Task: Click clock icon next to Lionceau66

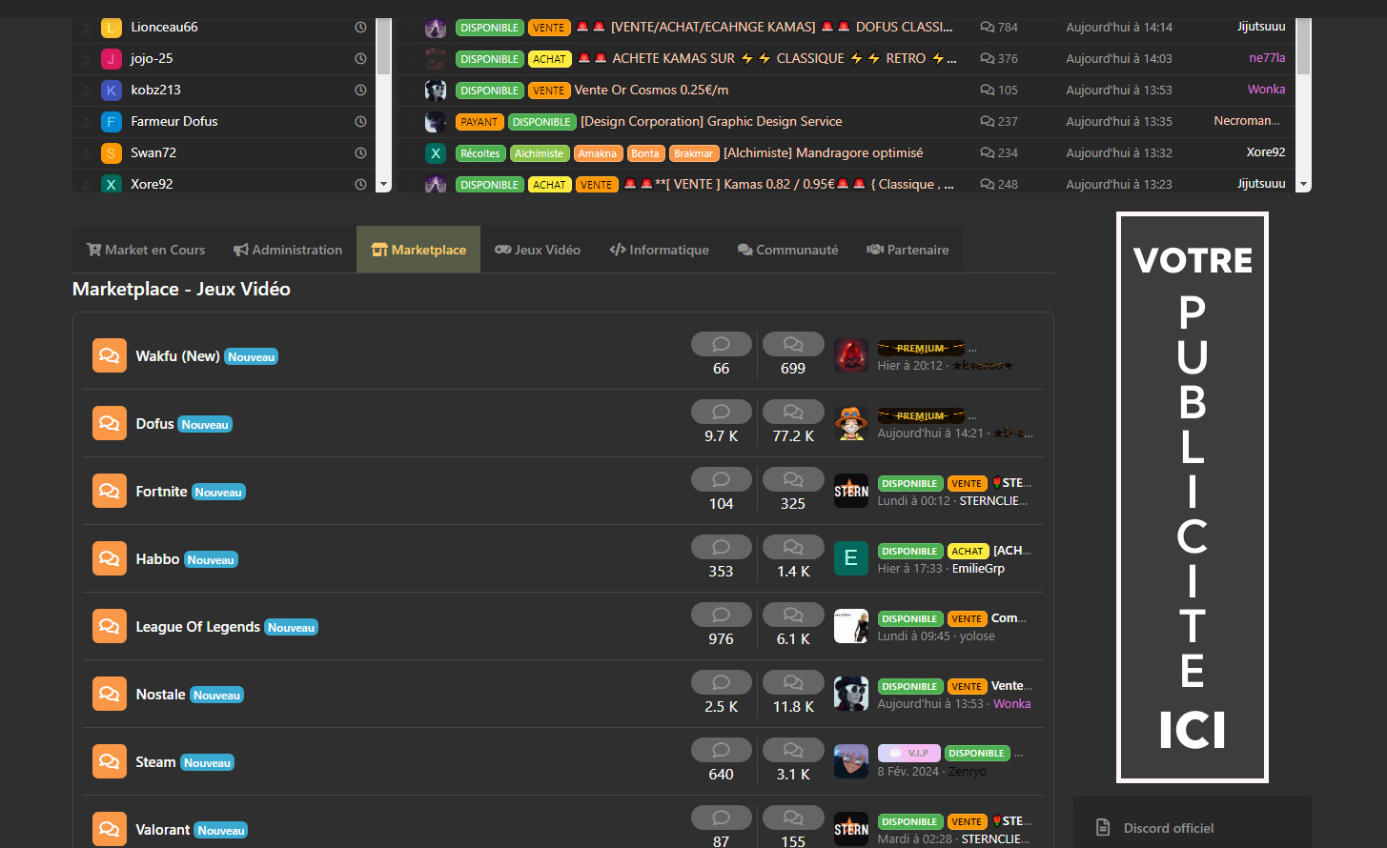Action: (360, 28)
